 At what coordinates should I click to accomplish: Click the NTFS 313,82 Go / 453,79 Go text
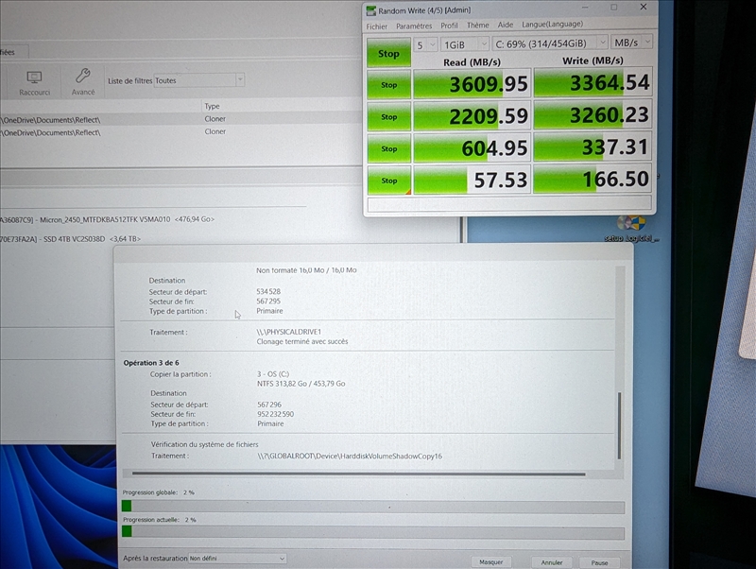pyautogui.click(x=301, y=384)
